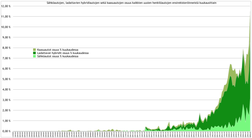Click the 1,00 % y-axis label
The image size is (252, 138).
(7, 121)
